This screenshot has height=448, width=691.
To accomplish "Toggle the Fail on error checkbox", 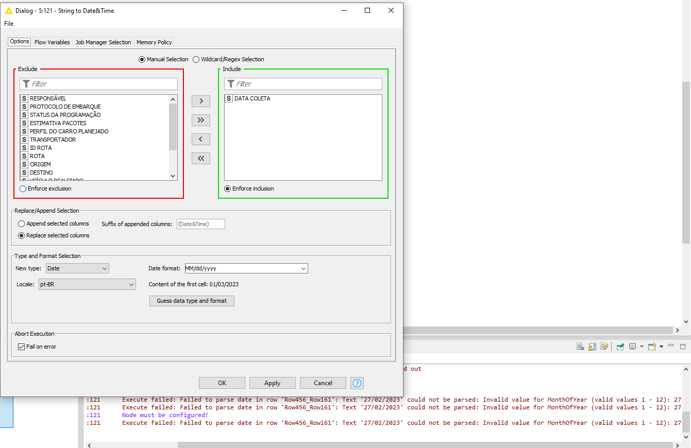I will click(21, 347).
